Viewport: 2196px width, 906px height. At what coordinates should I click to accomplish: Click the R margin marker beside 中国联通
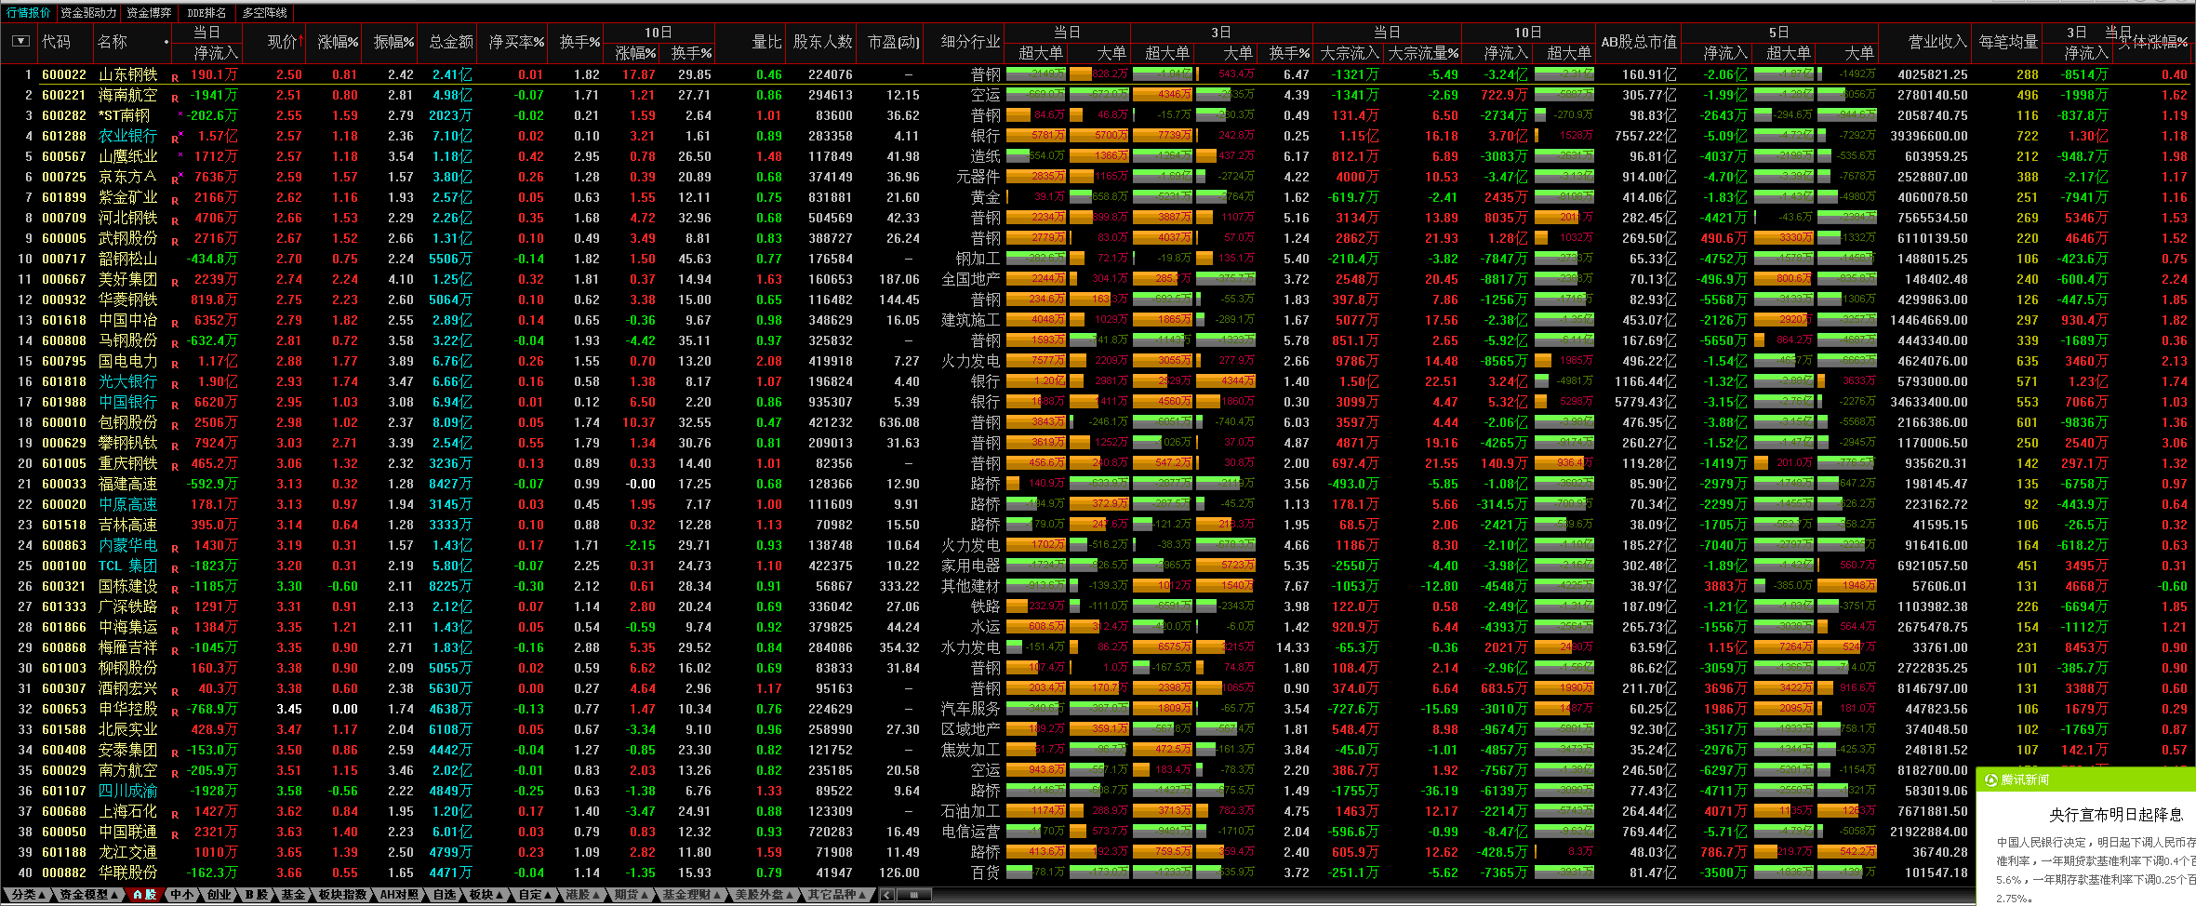tap(175, 834)
